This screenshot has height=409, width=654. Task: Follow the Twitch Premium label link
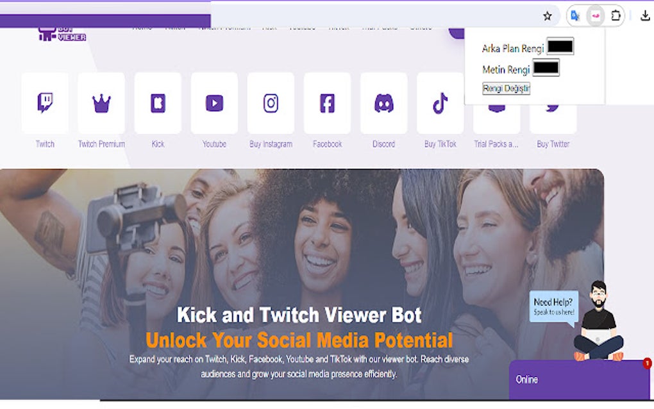click(101, 144)
